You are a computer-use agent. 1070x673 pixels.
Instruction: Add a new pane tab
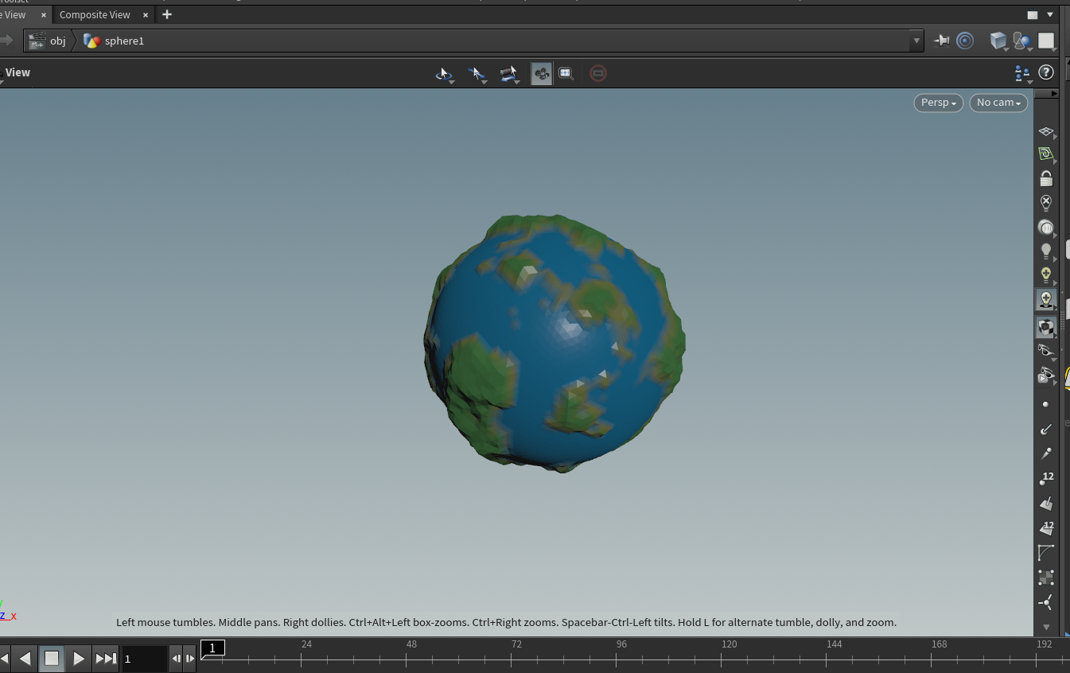pos(166,14)
